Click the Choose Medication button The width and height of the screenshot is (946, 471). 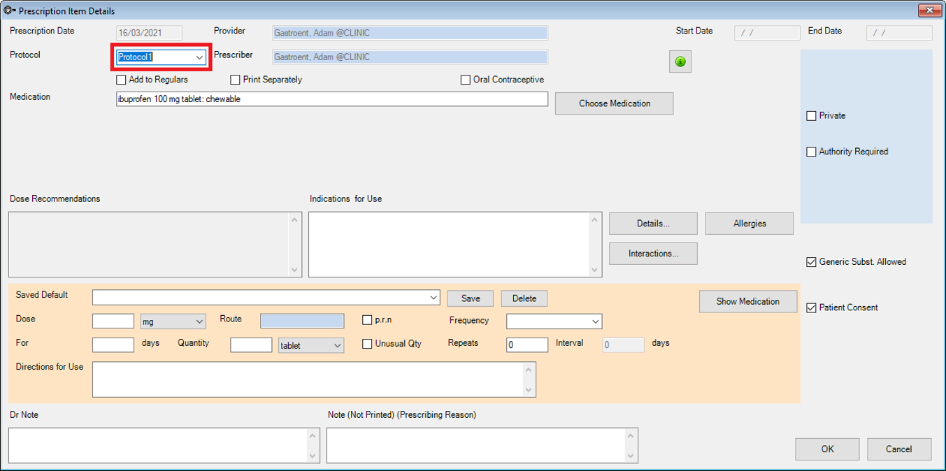coord(615,103)
